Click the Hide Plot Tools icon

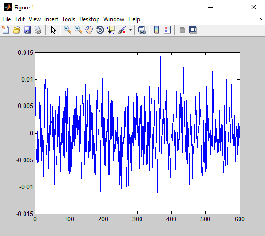(182, 30)
